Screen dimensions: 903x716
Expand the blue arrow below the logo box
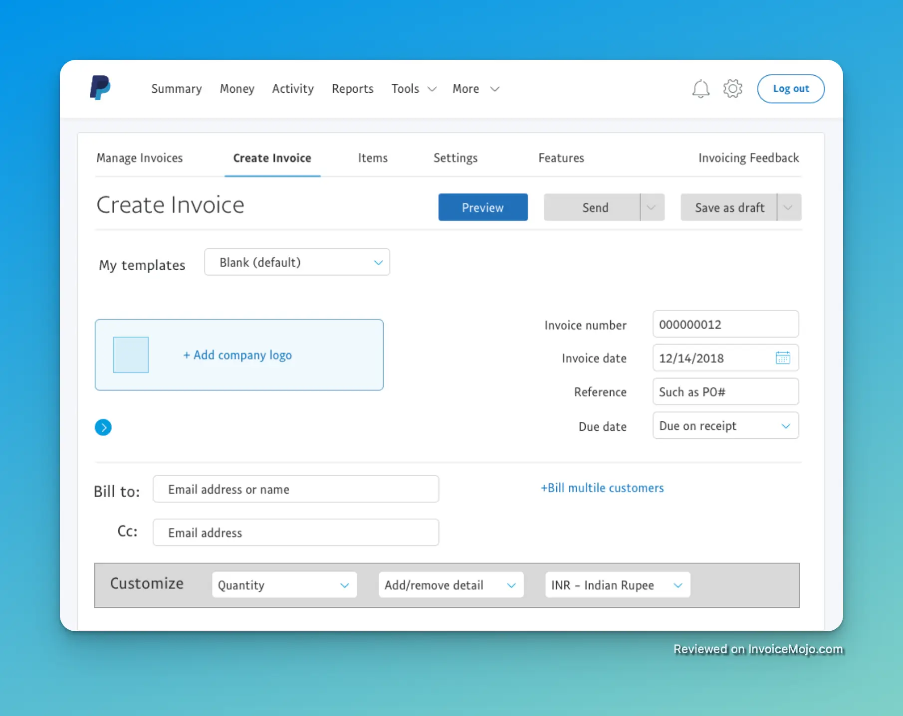(103, 427)
